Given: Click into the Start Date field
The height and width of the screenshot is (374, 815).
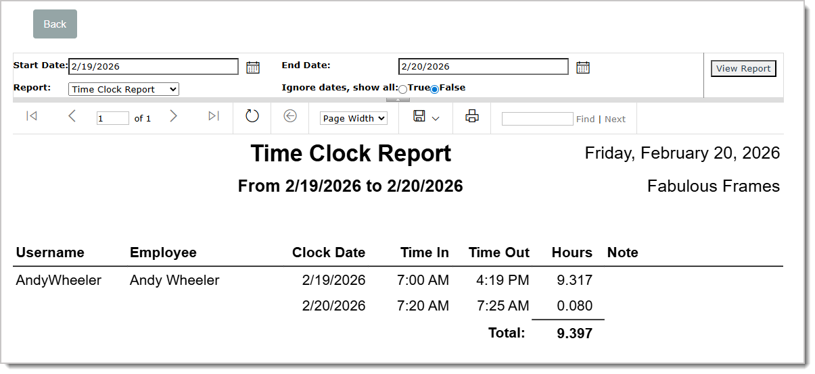Looking at the screenshot, I should [154, 66].
